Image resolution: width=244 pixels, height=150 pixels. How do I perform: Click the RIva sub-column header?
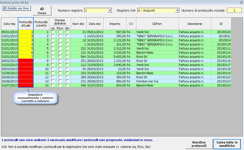click(x=60, y=28)
